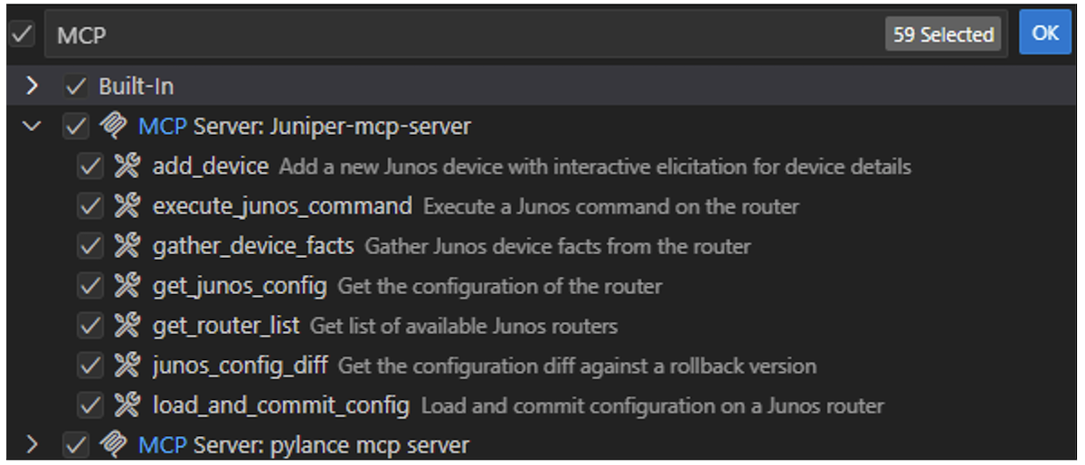
Task: Click the tools icon beside get_junos_config
Action: coord(126,286)
